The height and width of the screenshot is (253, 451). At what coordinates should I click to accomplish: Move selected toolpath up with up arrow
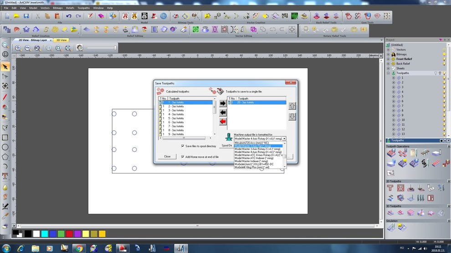tap(292, 106)
